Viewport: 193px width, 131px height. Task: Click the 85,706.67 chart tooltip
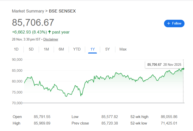(x=164, y=64)
